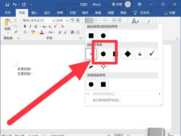Click the first 百度经验 line in the document
181x136 pixels.
click(x=24, y=69)
